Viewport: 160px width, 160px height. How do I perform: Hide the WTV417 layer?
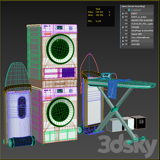tap(126, 40)
